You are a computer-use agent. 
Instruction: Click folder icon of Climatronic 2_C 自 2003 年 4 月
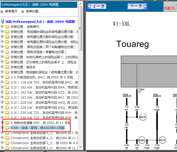(7, 143)
